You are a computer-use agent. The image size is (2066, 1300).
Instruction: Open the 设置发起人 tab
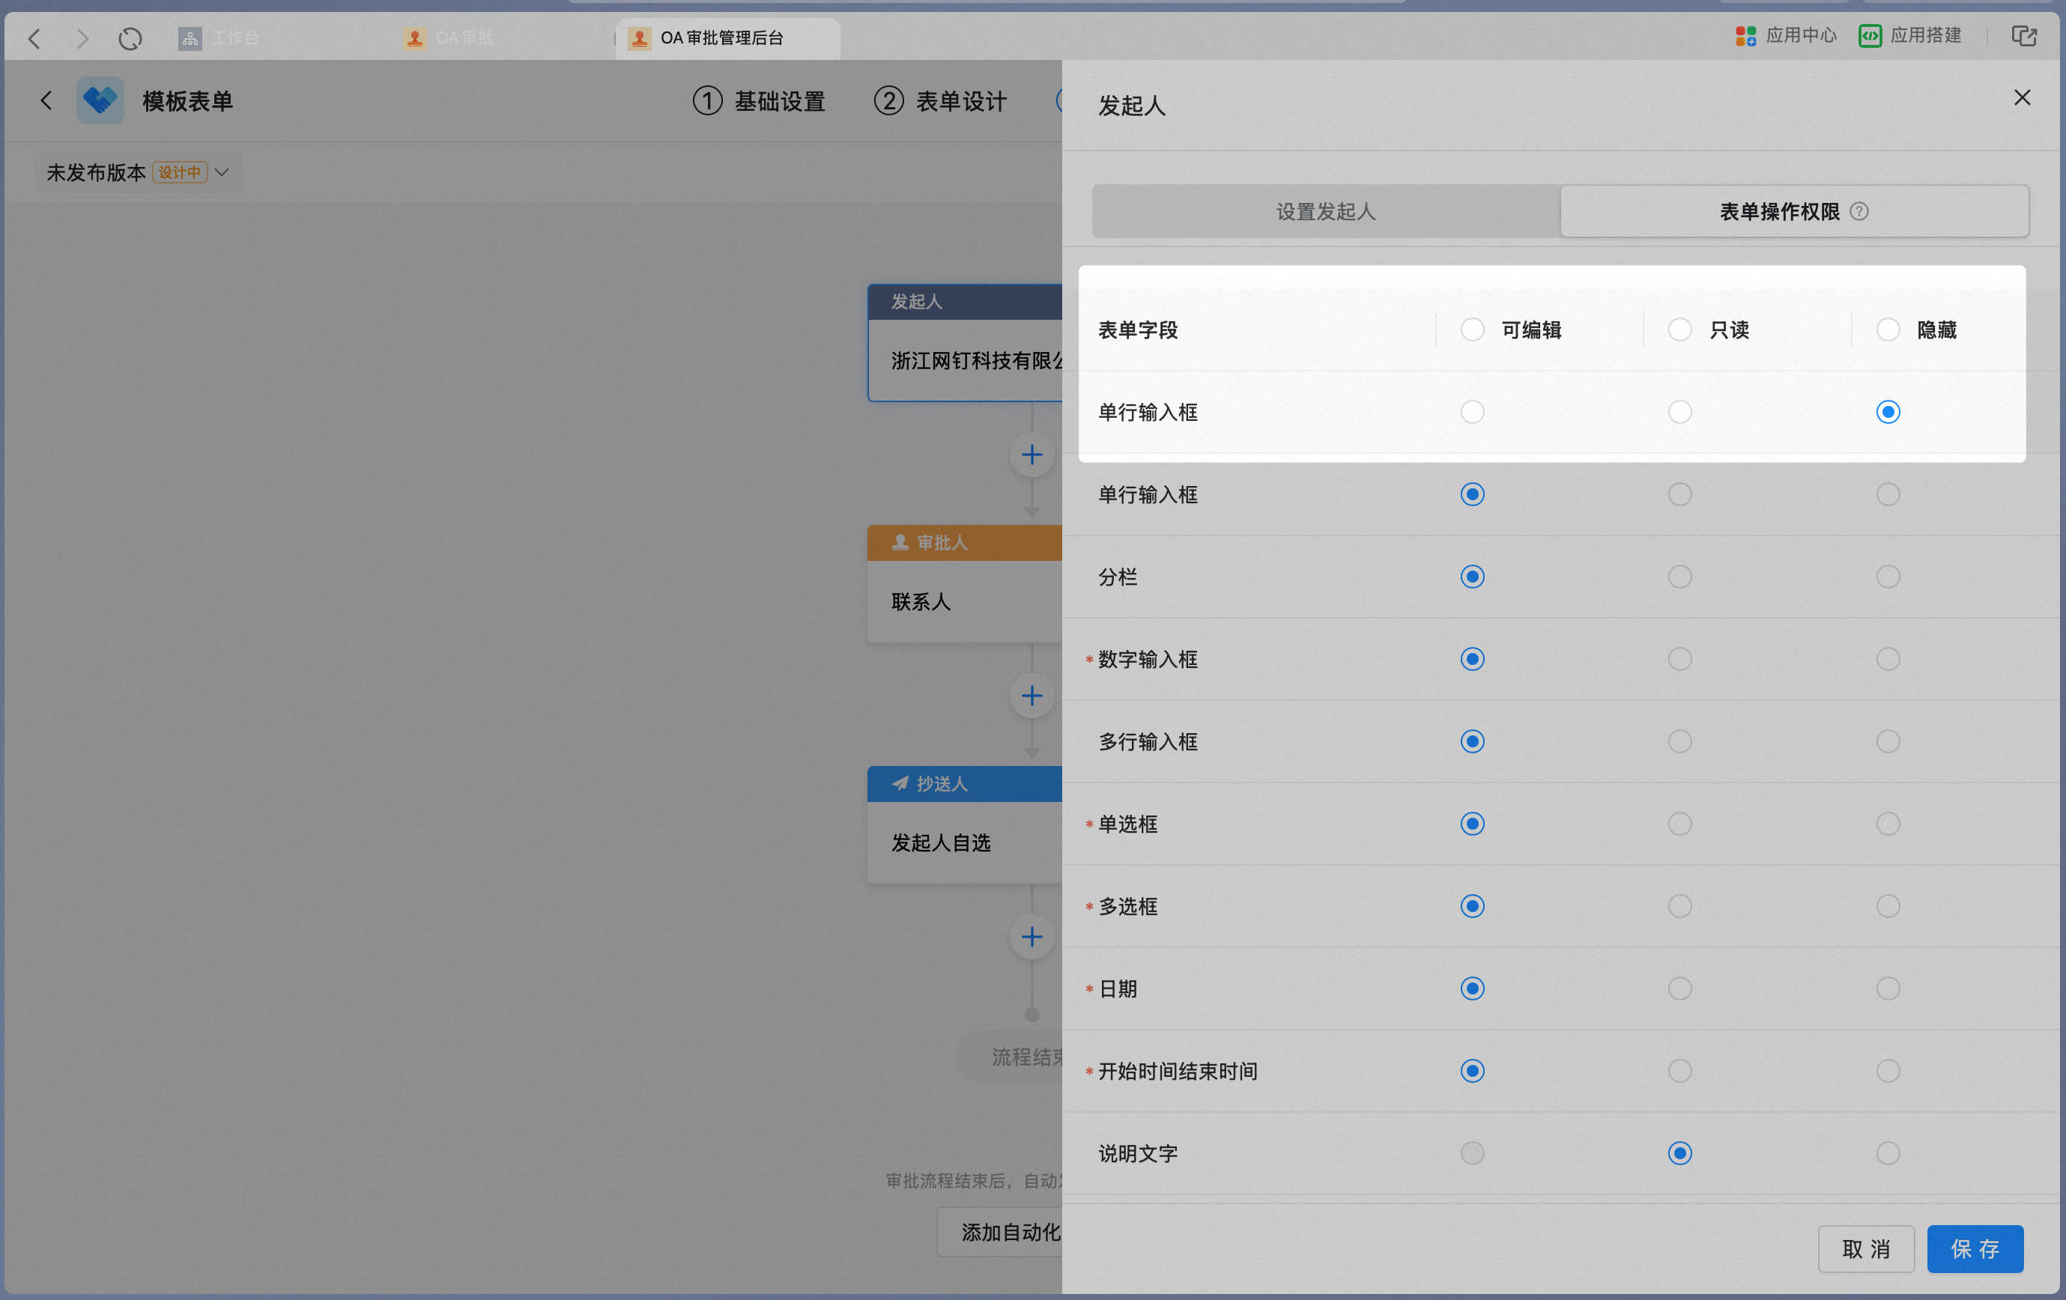point(1326,212)
